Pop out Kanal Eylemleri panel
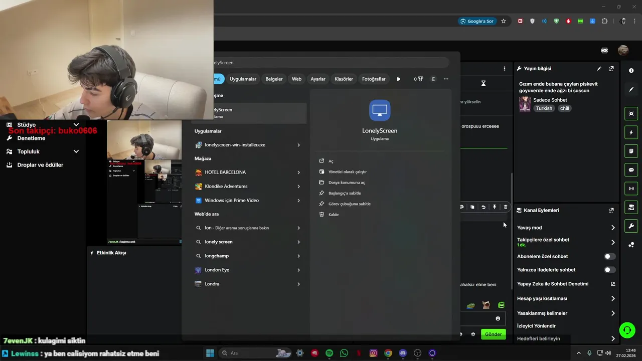The image size is (642, 361). (x=611, y=210)
